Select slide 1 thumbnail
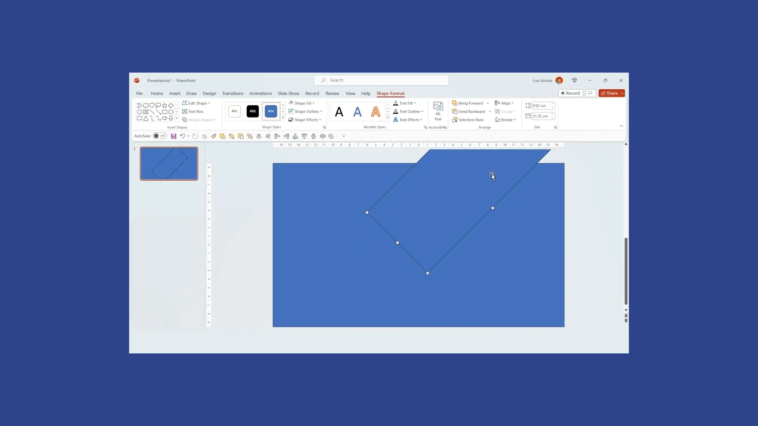Screen dimensions: 758x426 point(169,164)
